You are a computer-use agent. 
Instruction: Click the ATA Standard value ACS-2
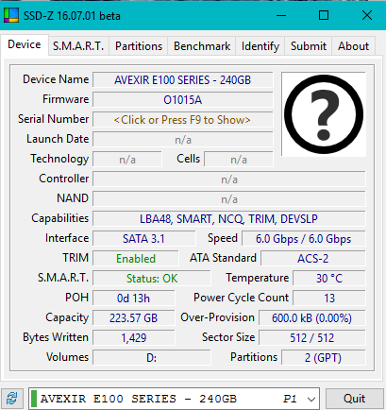click(x=313, y=259)
